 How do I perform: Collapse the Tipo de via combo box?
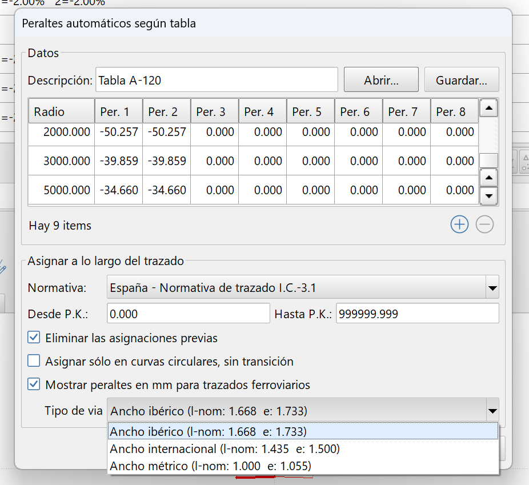[303, 411]
